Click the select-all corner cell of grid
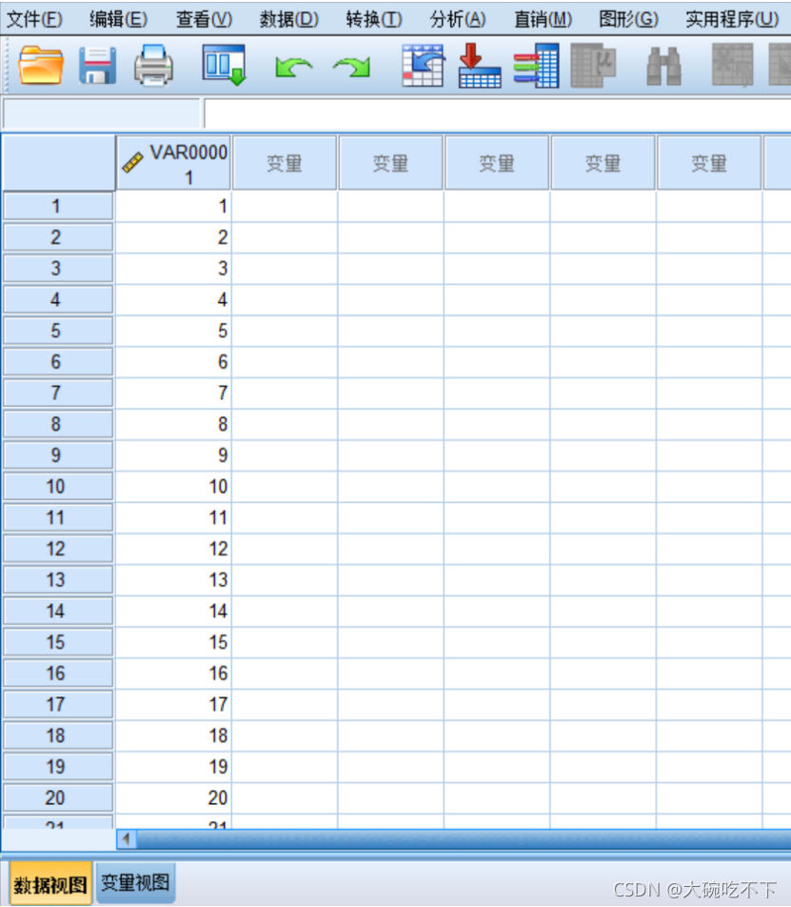 [58, 163]
